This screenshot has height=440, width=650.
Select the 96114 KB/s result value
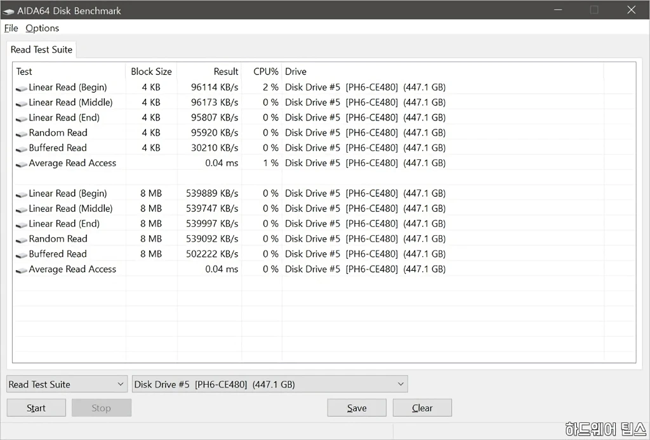coord(215,87)
